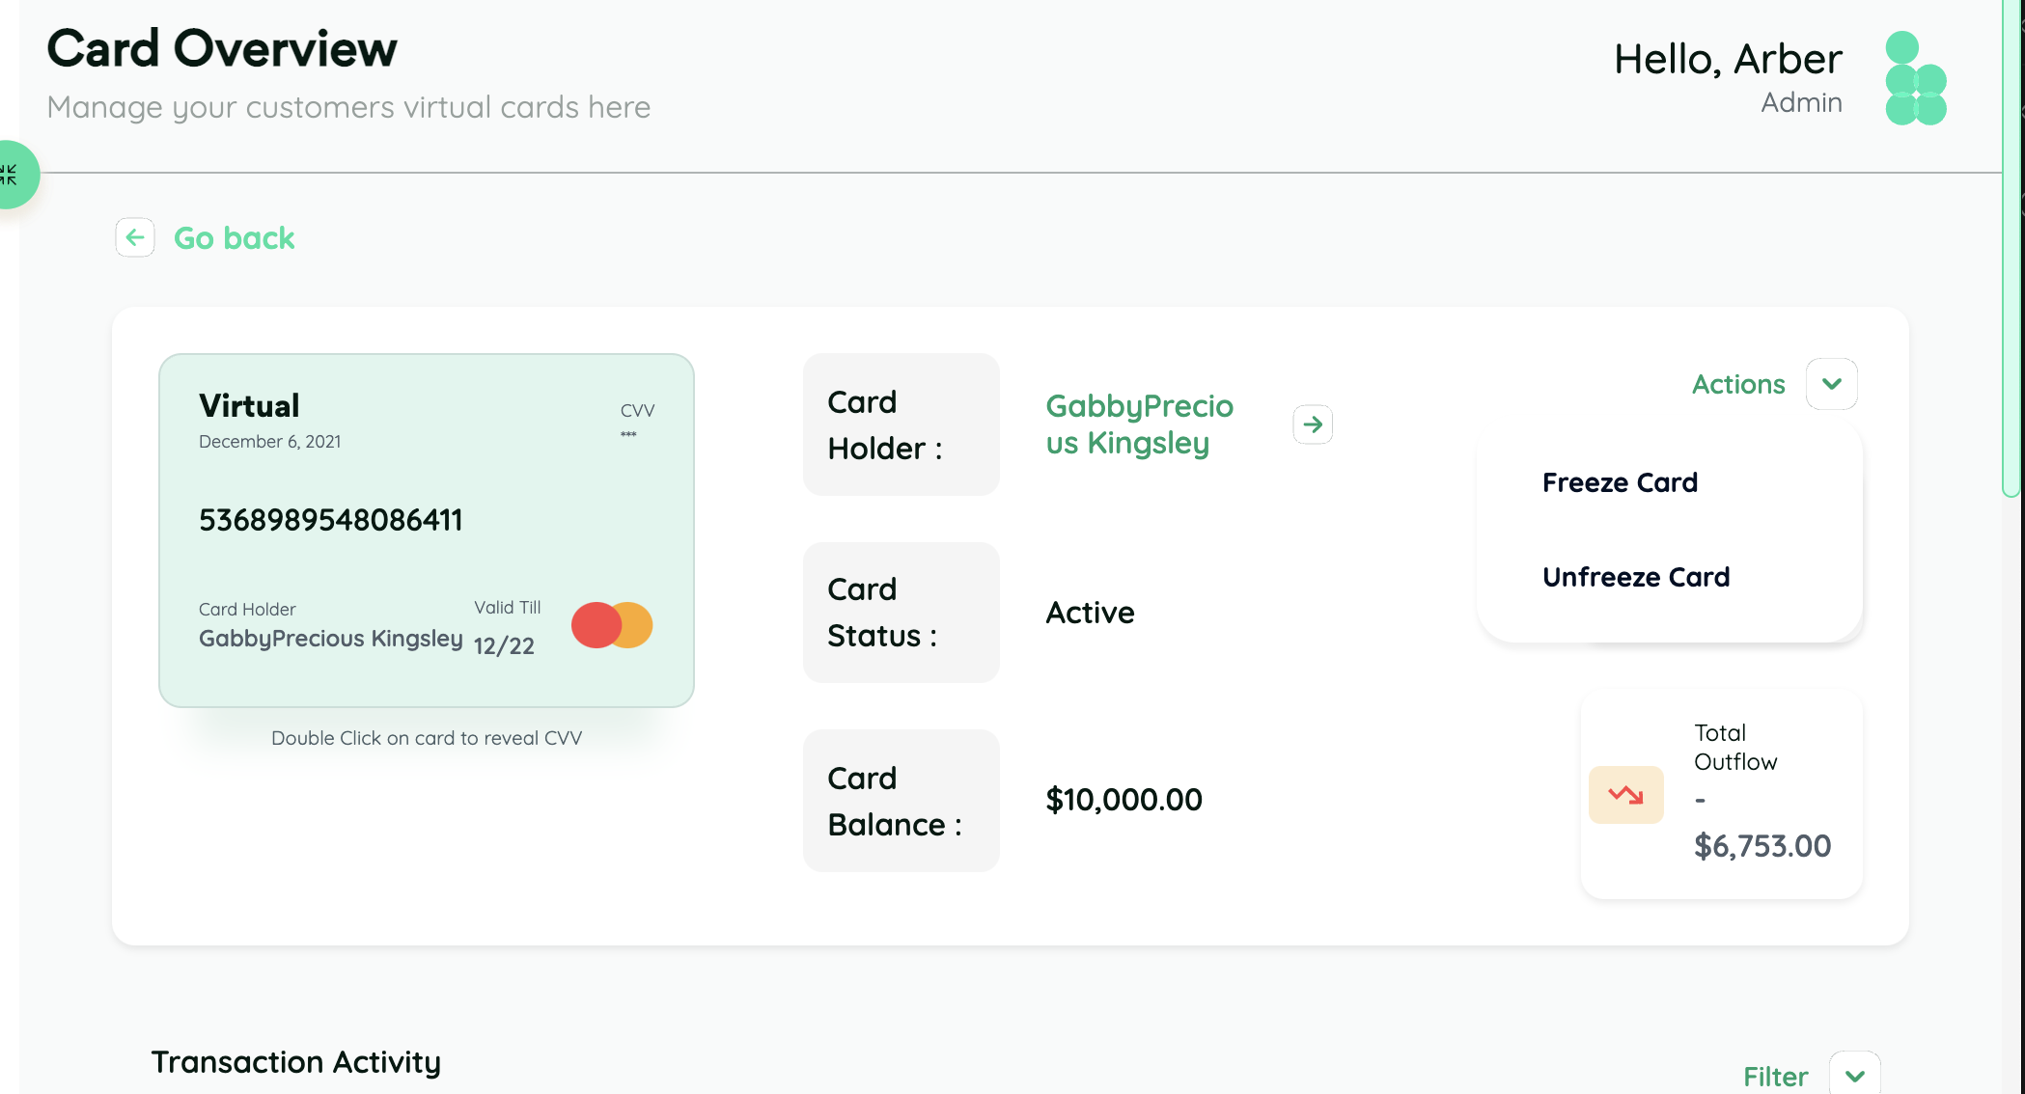Select Freeze Card option

click(x=1620, y=482)
